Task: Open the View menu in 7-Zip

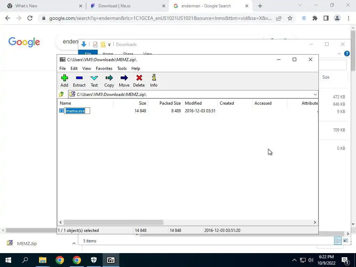Action: (x=87, y=68)
